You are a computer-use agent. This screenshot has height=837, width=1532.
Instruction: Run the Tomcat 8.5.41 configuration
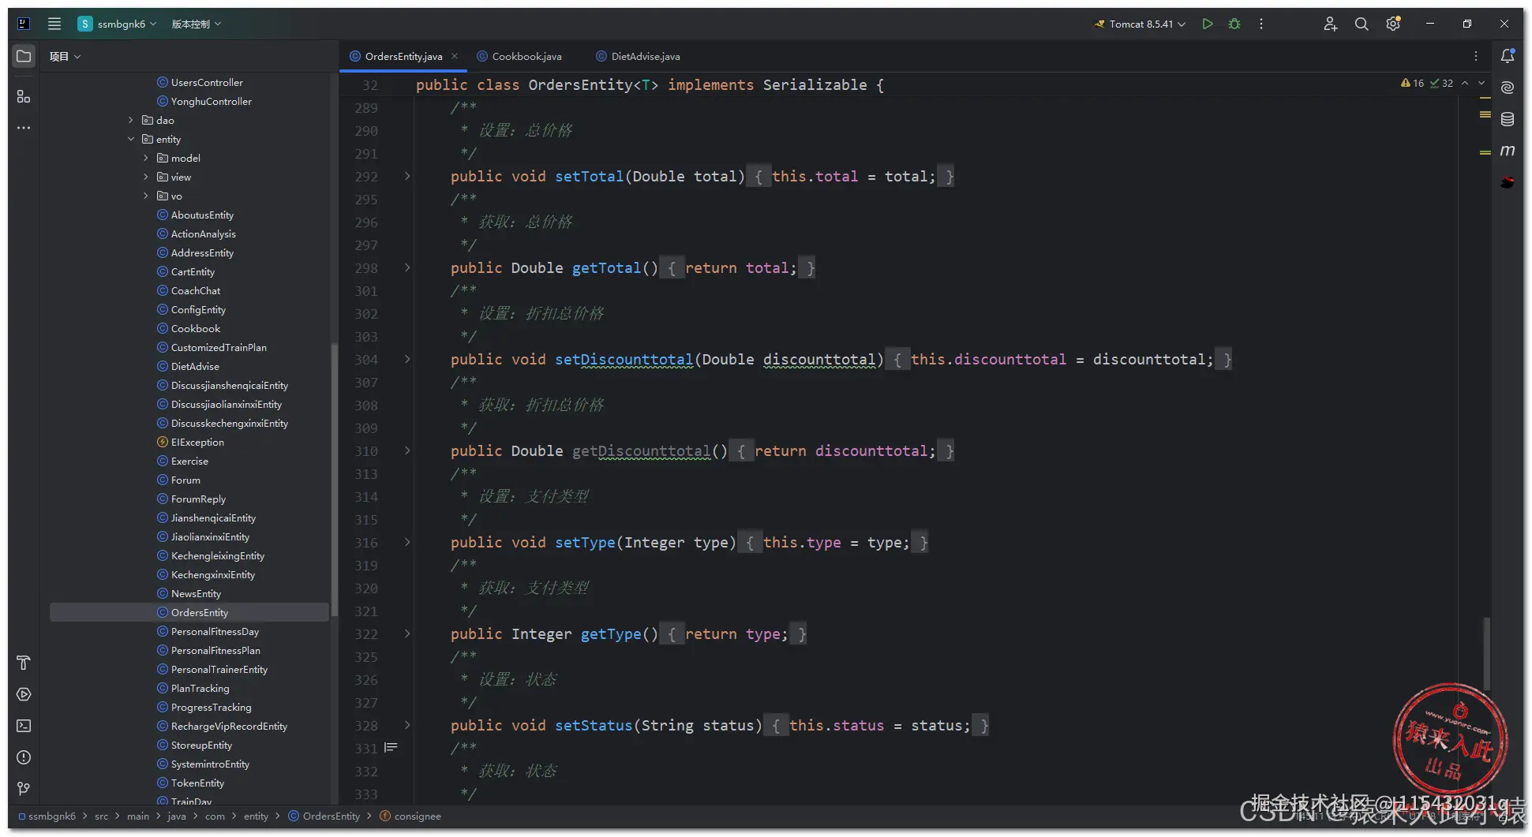(x=1207, y=24)
